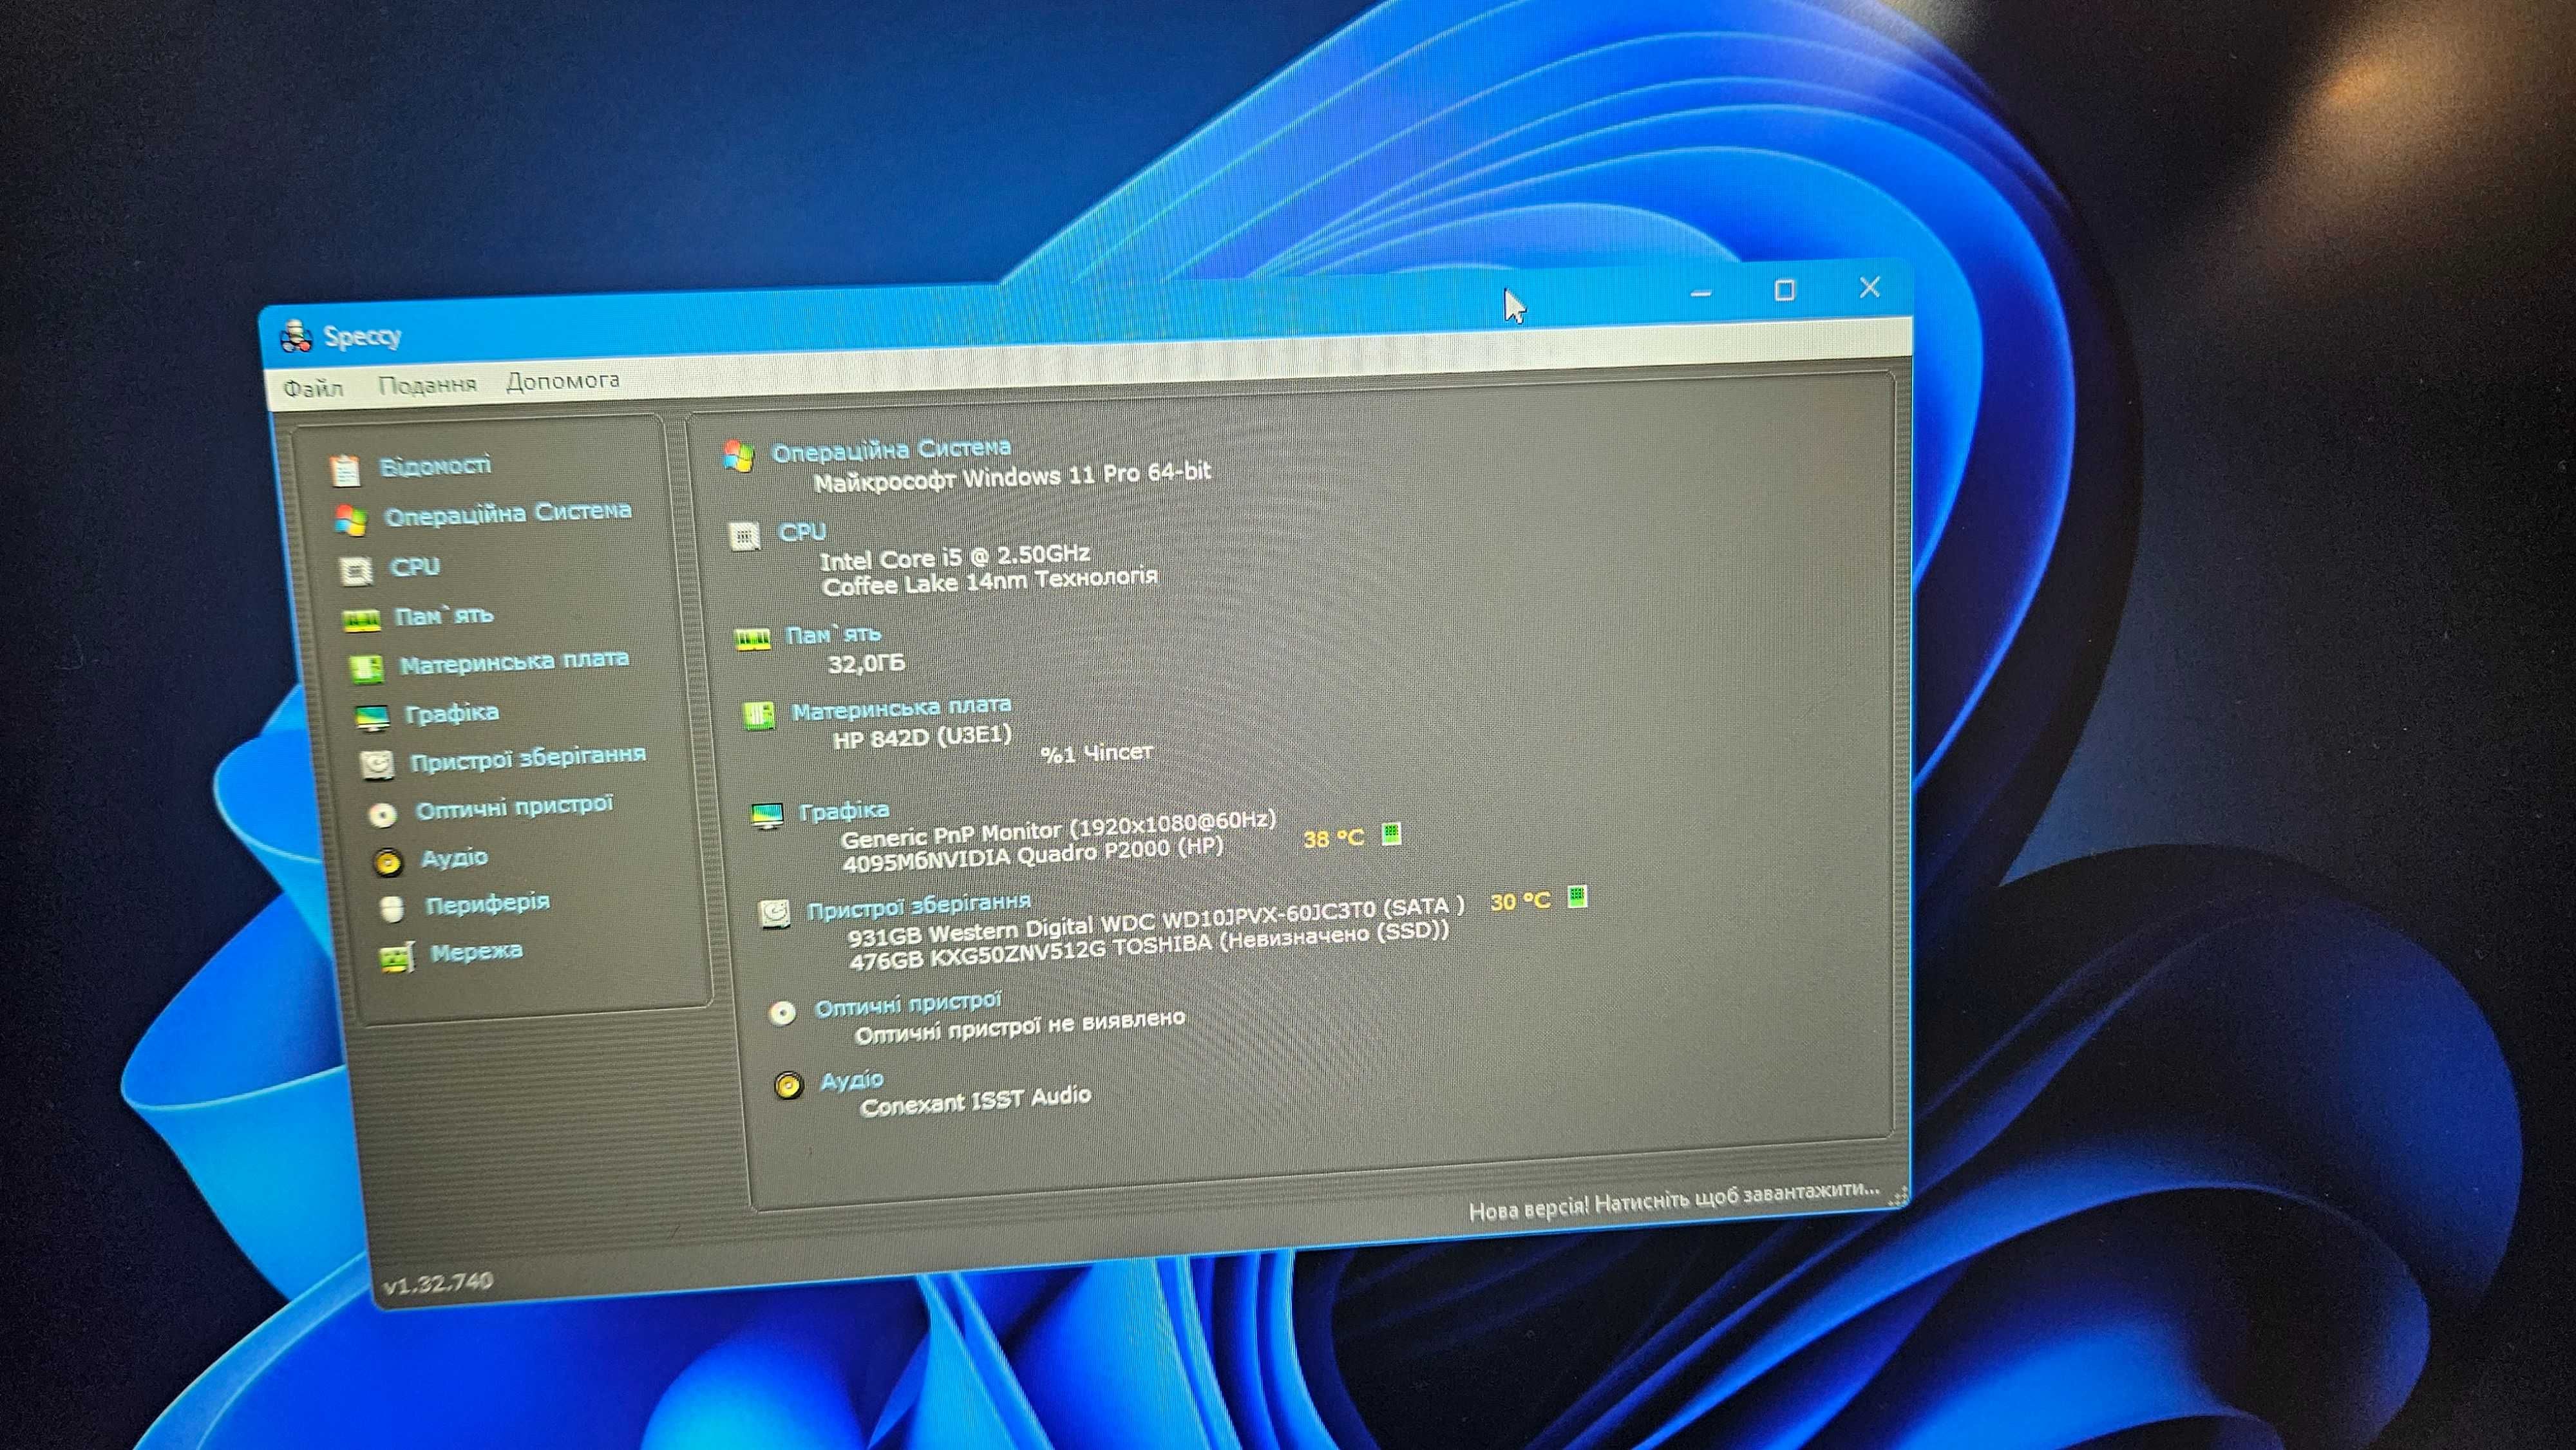Click the Відомості clipboard icon in sidebar
Image resolution: width=2576 pixels, height=1450 pixels.
tap(344, 470)
